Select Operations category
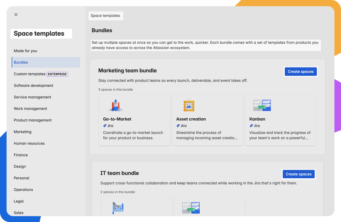 click(23, 190)
